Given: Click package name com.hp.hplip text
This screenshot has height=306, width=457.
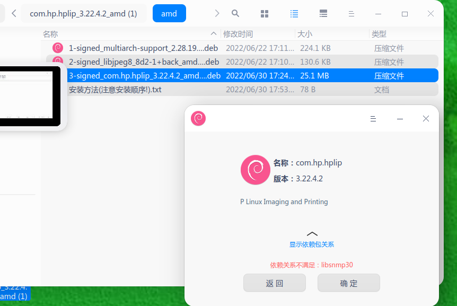Looking at the screenshot, I should pyautogui.click(x=319, y=163).
